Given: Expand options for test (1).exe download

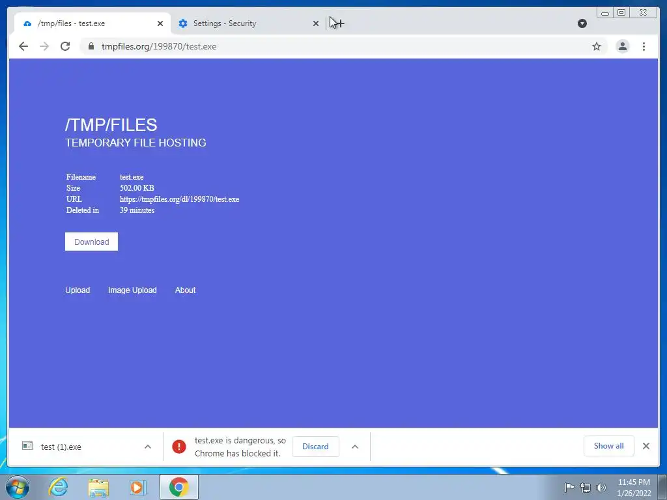Looking at the screenshot, I should point(148,447).
